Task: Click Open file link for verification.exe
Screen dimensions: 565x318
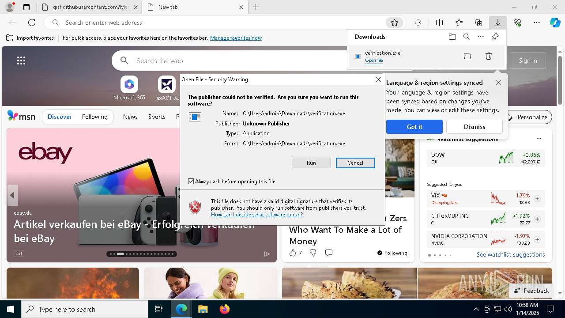Action: point(374,61)
